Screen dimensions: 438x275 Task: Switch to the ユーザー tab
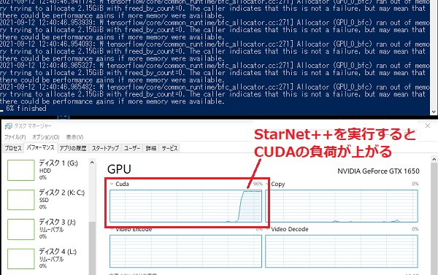(132, 148)
